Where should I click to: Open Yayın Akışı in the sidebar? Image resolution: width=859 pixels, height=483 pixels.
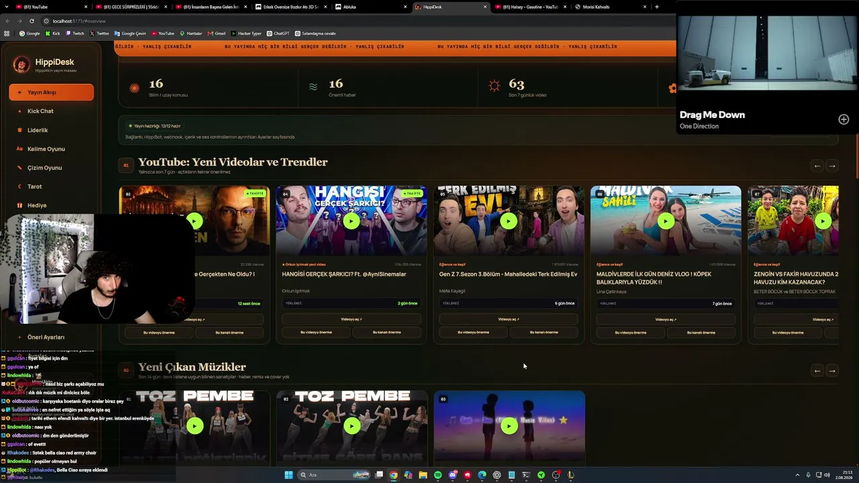point(51,92)
